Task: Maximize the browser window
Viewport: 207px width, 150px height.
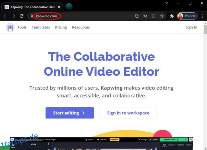Action: click(x=190, y=3)
